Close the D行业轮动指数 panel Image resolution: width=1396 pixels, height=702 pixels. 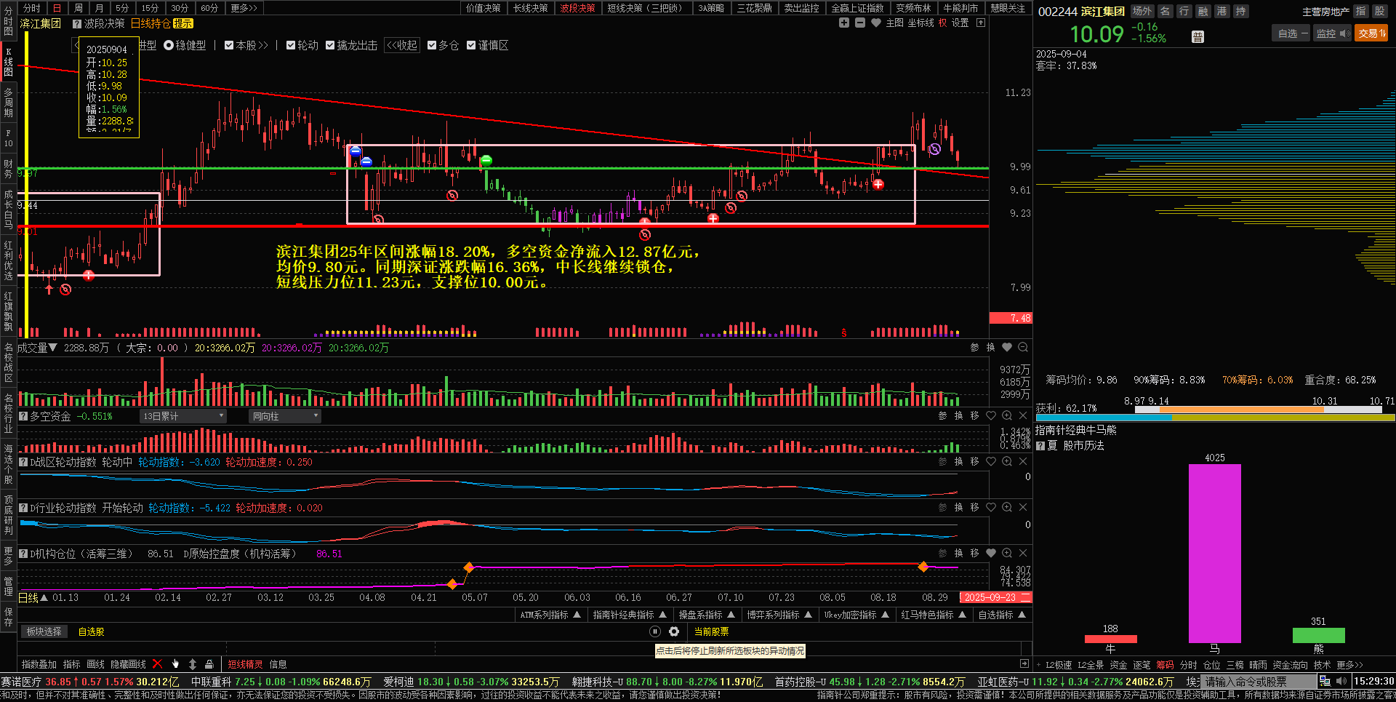pos(1023,507)
